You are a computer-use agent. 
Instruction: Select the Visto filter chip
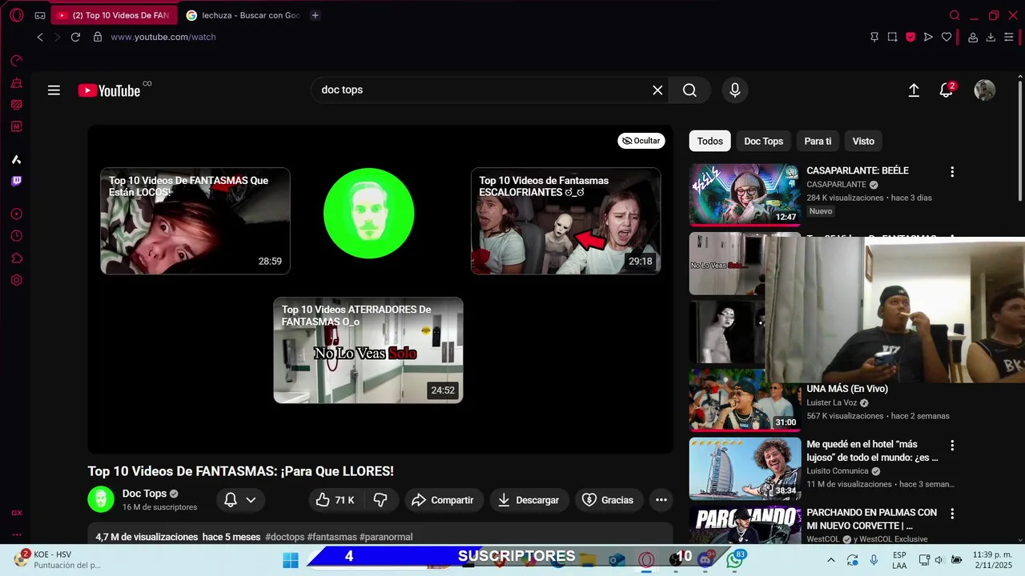point(863,141)
